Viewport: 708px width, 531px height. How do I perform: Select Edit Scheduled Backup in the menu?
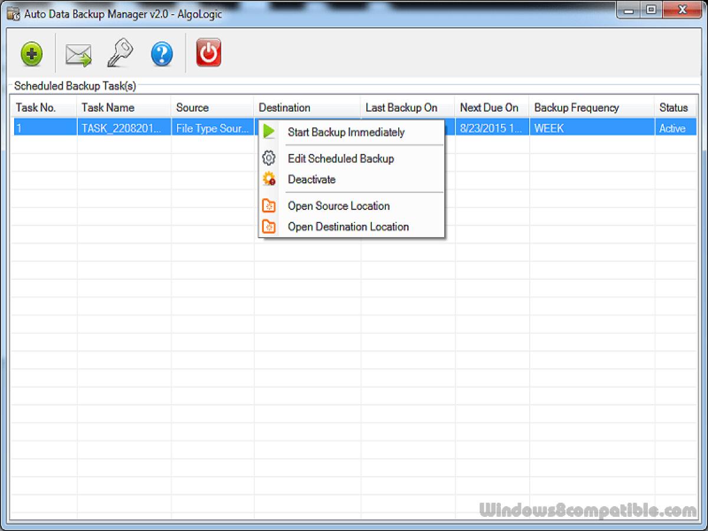tap(340, 158)
